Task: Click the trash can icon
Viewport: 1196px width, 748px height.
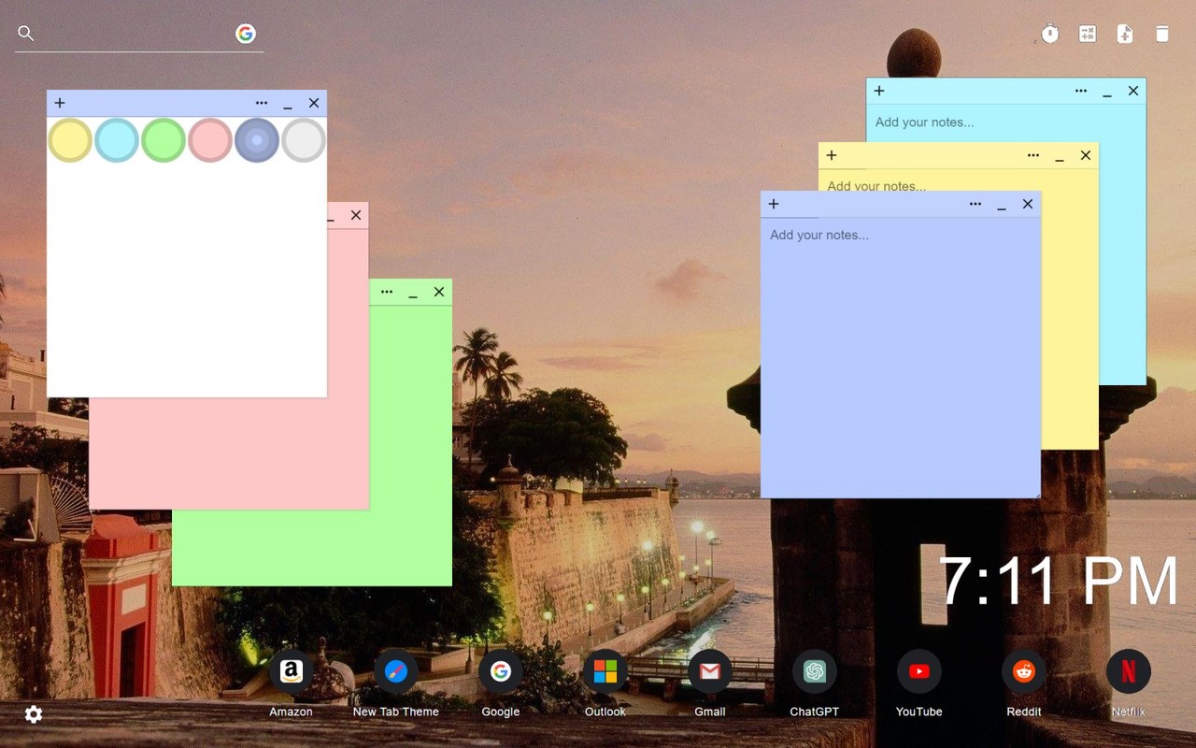Action: pyautogui.click(x=1162, y=35)
